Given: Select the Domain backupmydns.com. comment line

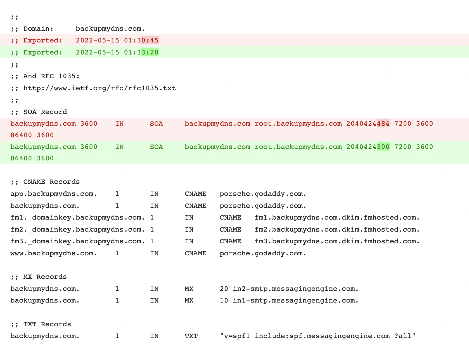Looking at the screenshot, I should [x=78, y=28].
